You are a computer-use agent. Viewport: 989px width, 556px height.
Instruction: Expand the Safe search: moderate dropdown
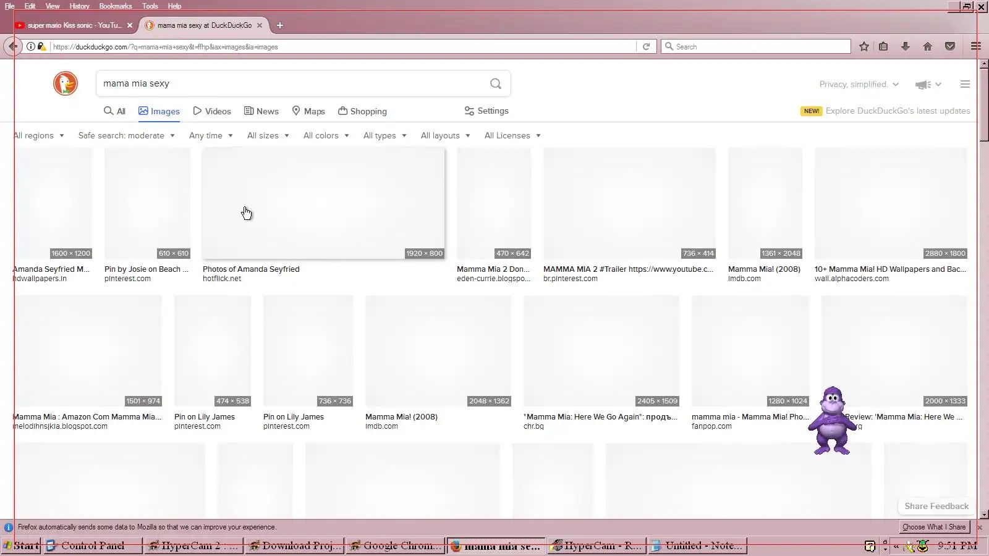(x=126, y=135)
